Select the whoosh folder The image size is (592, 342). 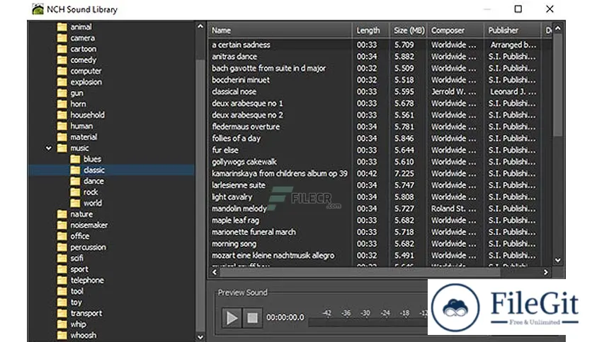coord(76,335)
